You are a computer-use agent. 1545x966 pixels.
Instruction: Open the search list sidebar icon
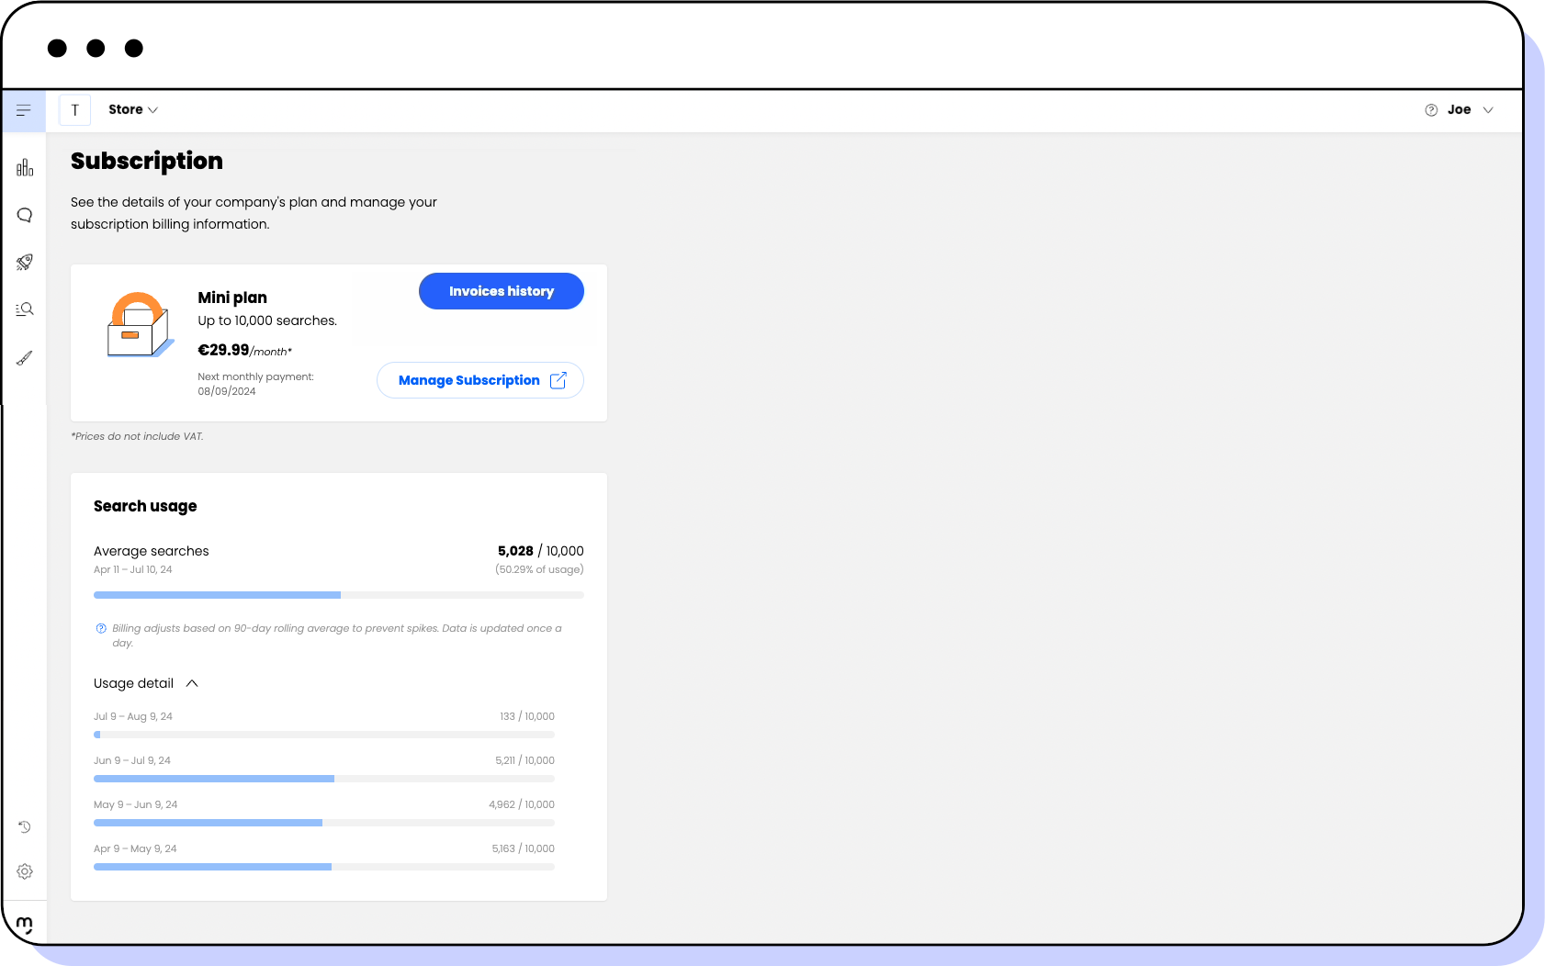[25, 309]
